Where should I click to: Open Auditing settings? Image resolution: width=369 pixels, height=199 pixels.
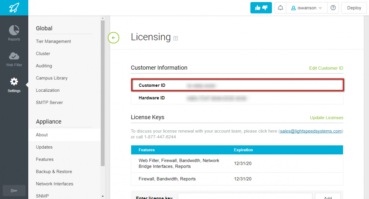[x=44, y=66]
